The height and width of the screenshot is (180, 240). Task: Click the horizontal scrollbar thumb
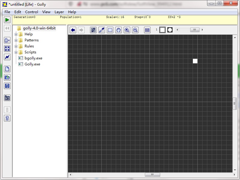[x=152, y=175]
